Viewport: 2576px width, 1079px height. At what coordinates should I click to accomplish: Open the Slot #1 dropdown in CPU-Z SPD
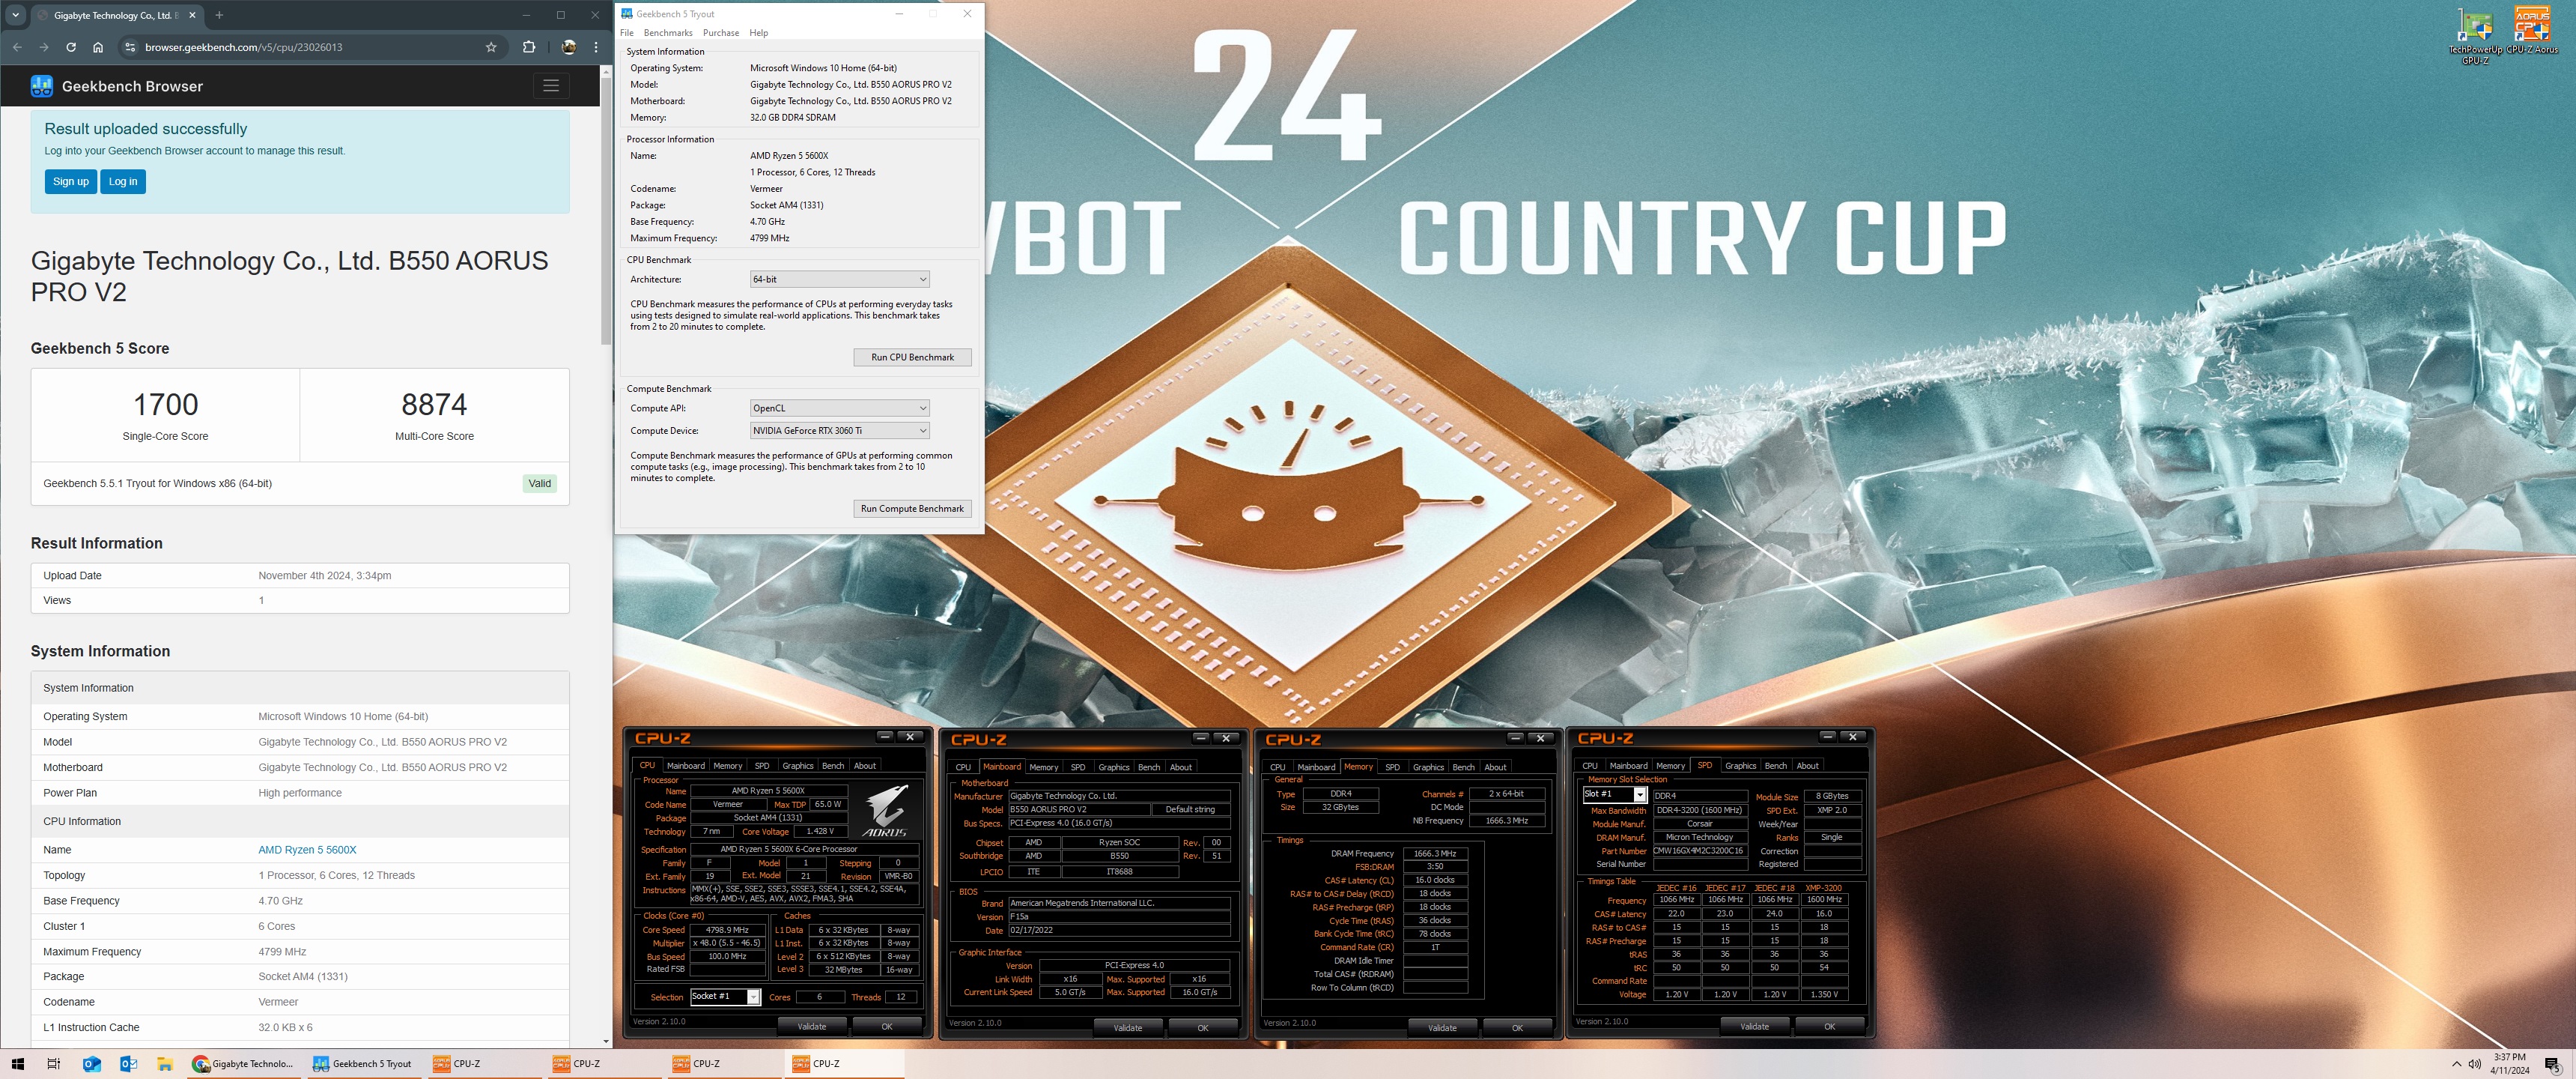coord(1614,795)
